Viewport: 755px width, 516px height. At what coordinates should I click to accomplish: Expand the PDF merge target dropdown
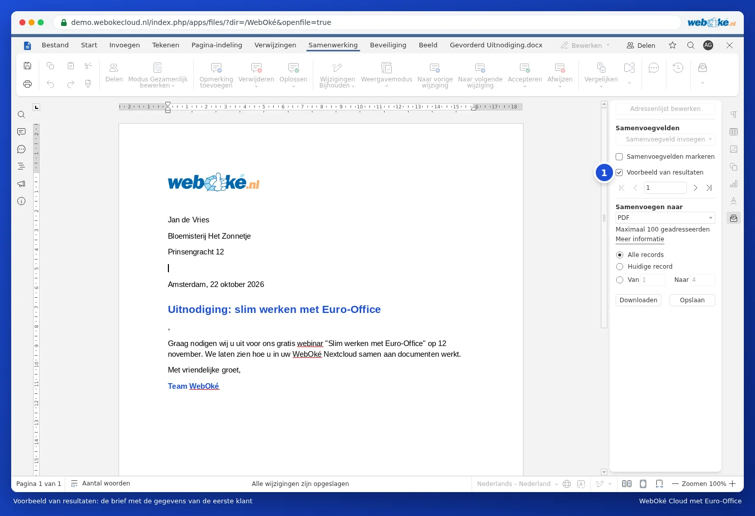(665, 218)
